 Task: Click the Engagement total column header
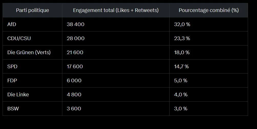(x=116, y=10)
